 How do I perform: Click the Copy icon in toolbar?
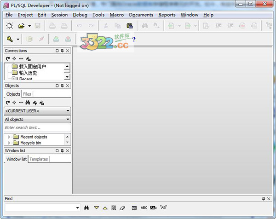118,26
